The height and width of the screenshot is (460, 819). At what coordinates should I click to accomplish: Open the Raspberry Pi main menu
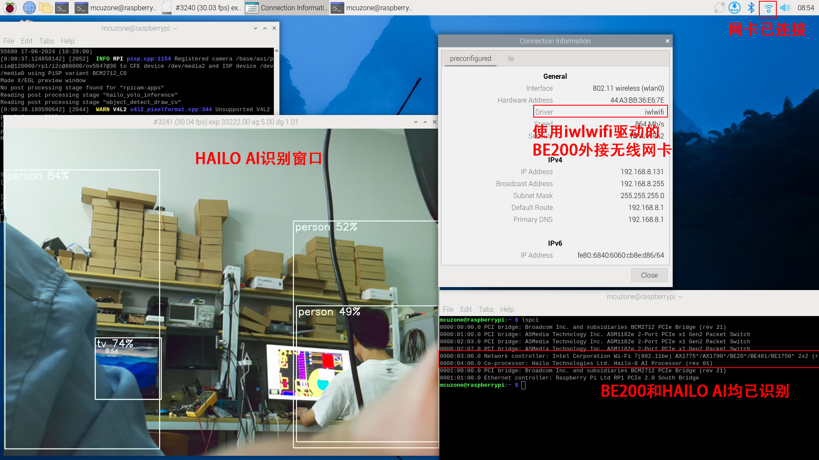point(9,8)
